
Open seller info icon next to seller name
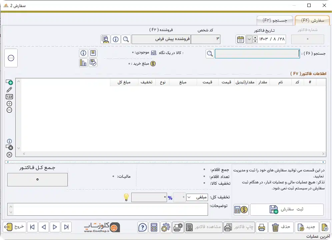116,39
